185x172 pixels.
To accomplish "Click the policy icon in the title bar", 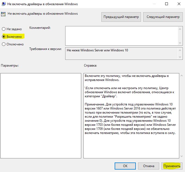I will (4, 4).
